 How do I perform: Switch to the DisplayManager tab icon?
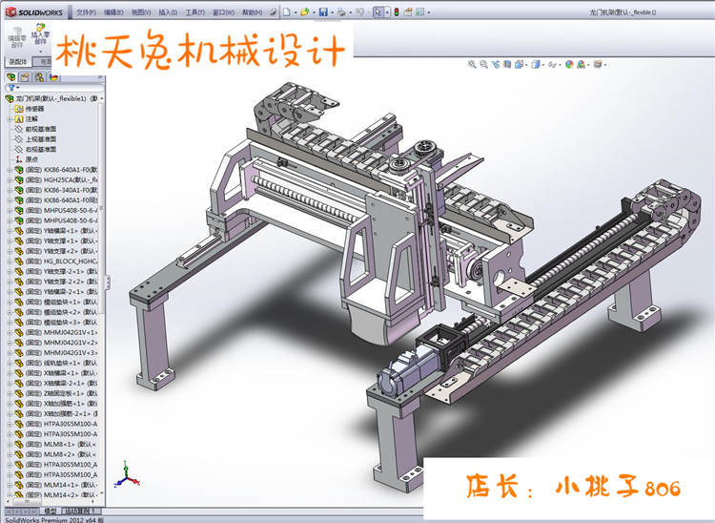pyautogui.click(x=53, y=77)
